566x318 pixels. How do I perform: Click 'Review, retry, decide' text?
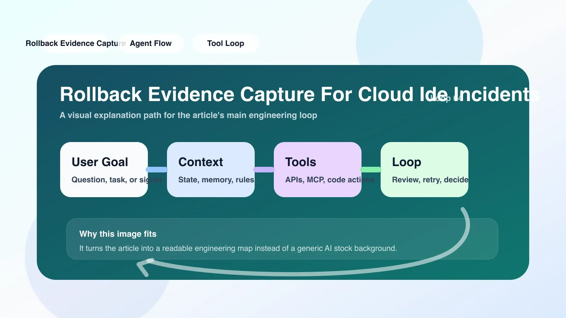(430, 180)
